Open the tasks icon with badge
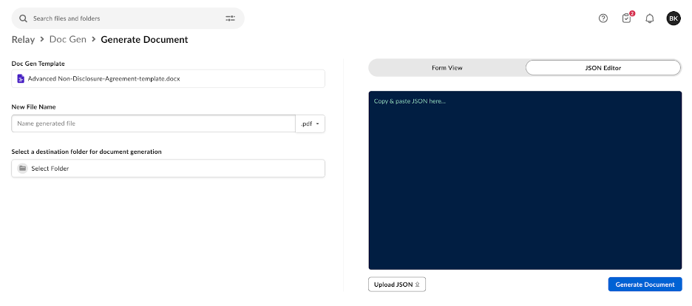The image size is (692, 306). click(627, 18)
